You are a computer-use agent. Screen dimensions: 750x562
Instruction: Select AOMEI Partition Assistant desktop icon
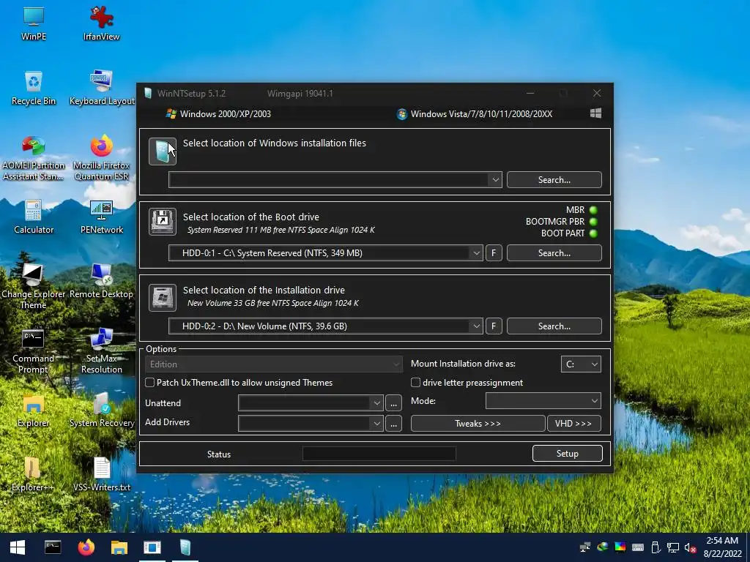pos(34,159)
